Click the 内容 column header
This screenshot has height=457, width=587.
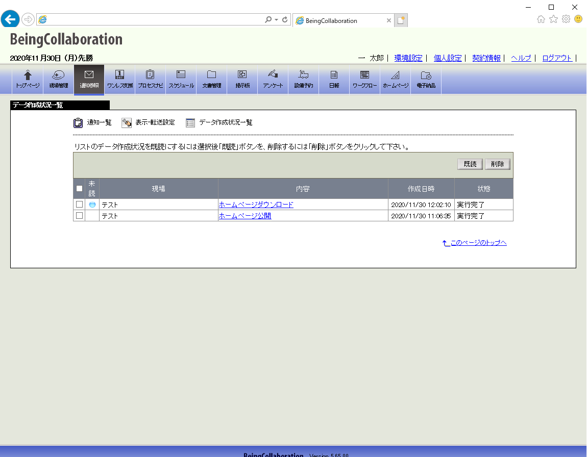pos(303,189)
